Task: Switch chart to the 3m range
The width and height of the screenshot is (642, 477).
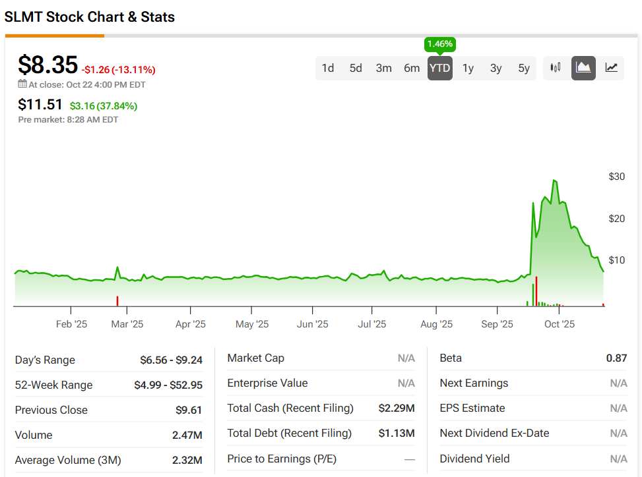Action: [x=384, y=68]
